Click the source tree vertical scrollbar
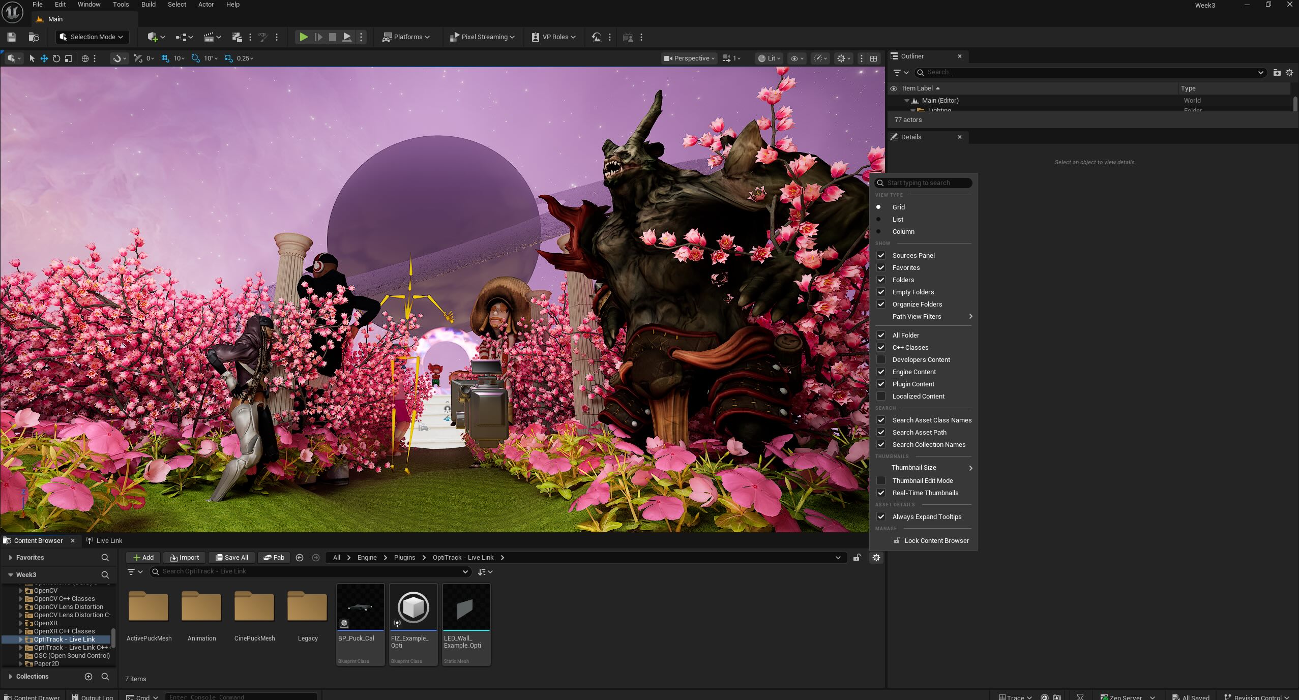The image size is (1299, 700). (113, 638)
